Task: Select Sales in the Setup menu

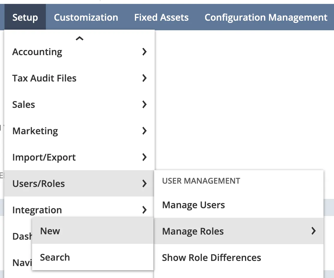Action: [x=79, y=105]
